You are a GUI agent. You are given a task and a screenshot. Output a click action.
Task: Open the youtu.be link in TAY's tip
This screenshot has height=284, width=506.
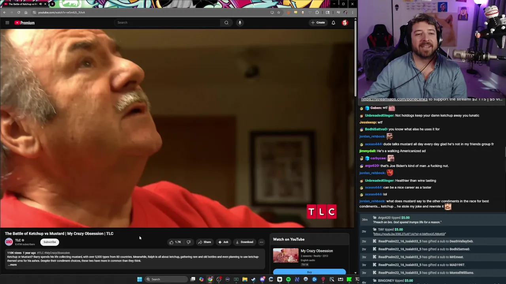point(409,234)
